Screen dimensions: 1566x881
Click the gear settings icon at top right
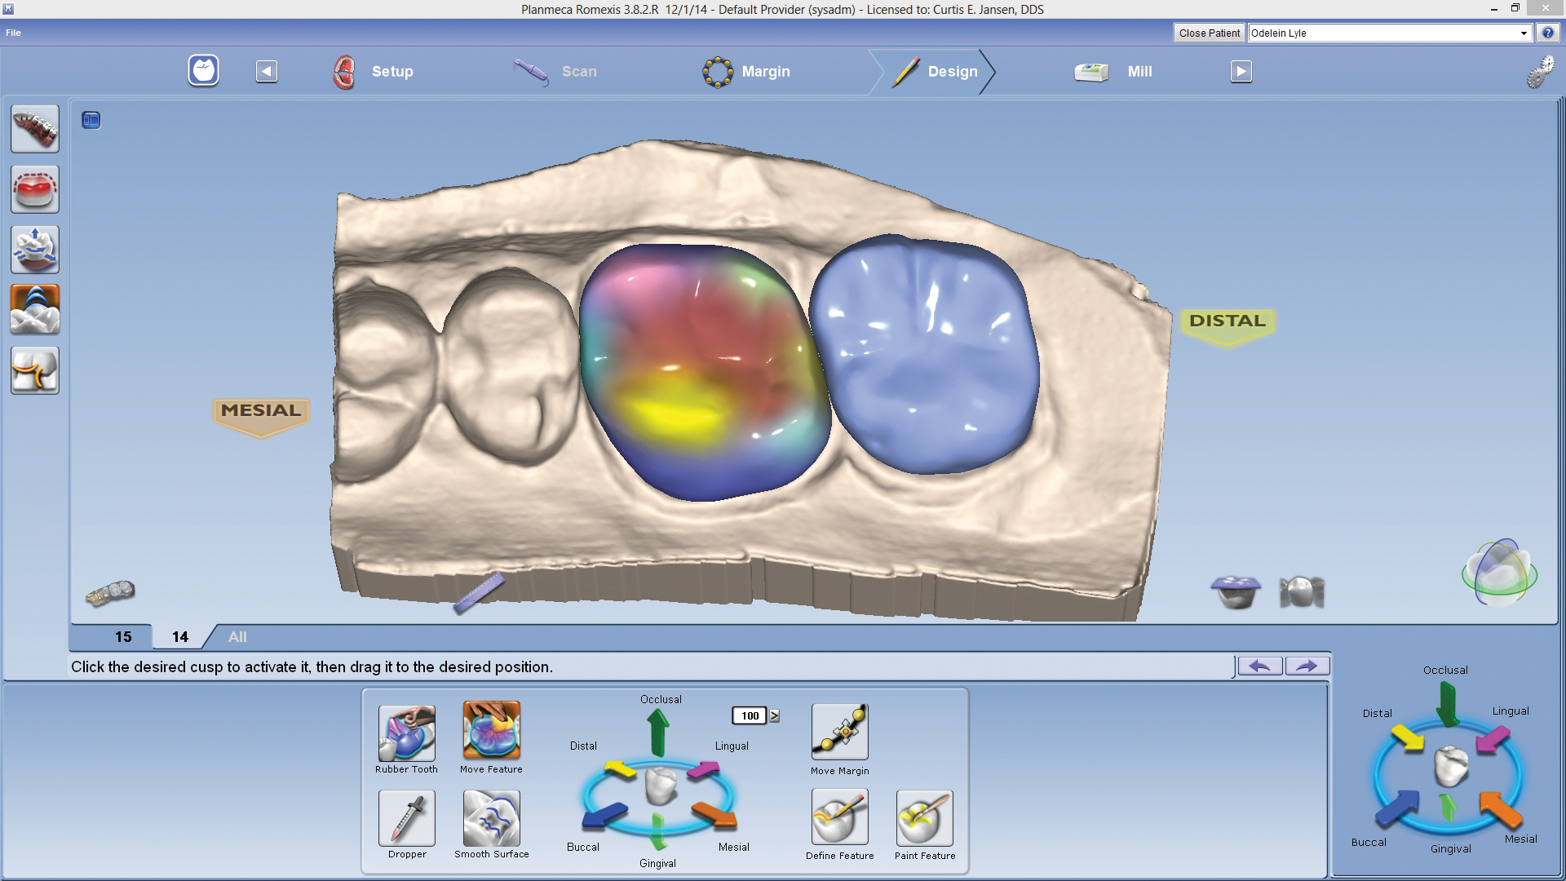[x=1539, y=72]
